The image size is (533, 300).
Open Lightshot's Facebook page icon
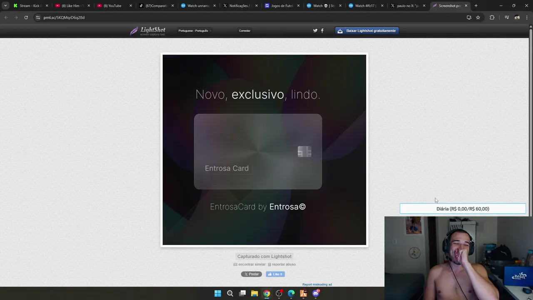tap(322, 31)
